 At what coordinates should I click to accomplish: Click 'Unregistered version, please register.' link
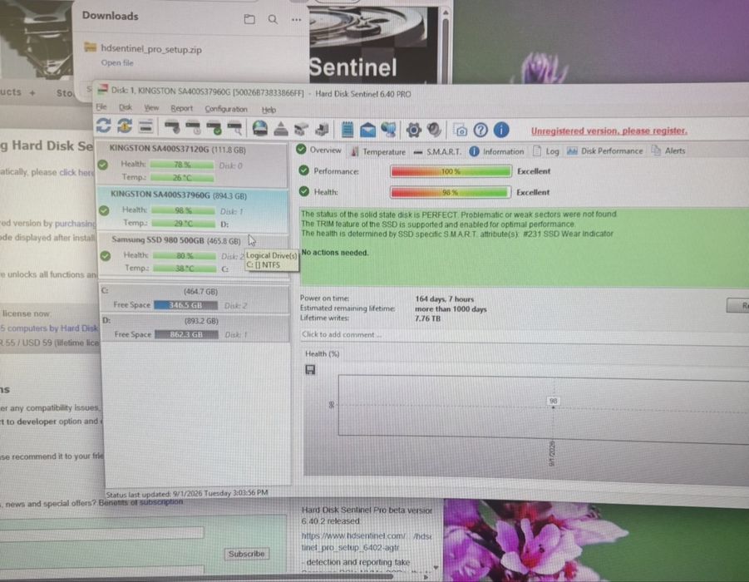click(x=609, y=131)
